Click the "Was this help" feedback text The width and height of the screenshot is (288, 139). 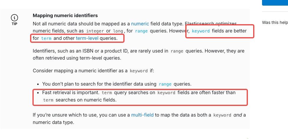coord(275,22)
